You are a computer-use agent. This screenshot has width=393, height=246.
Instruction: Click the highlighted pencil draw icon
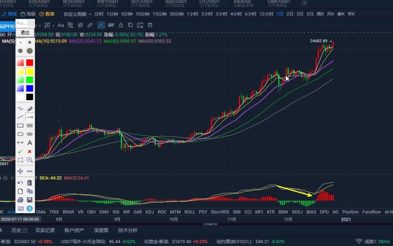101,25
